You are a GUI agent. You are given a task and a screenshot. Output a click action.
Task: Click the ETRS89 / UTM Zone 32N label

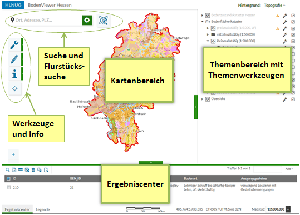(224, 209)
